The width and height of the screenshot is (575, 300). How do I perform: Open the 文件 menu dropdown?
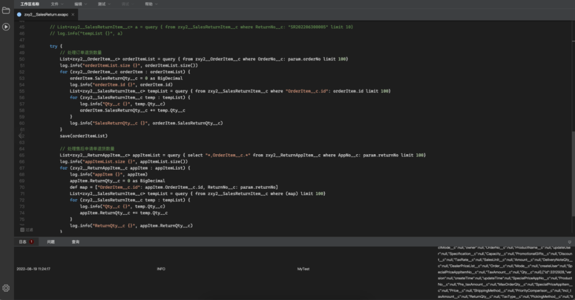click(x=56, y=4)
